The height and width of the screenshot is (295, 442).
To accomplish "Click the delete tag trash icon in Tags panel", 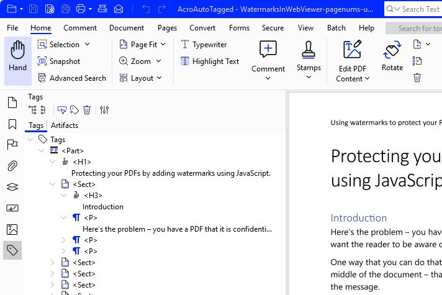I will coord(87,110).
